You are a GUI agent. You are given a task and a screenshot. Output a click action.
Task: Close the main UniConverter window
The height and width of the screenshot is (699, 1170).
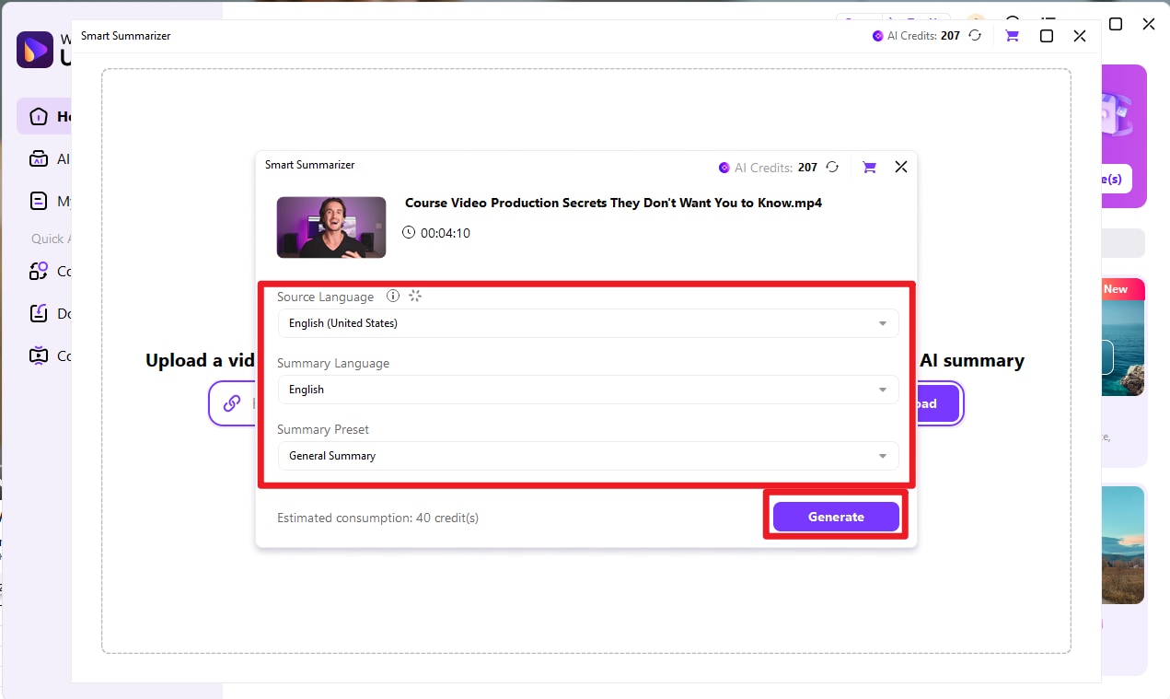(1149, 24)
